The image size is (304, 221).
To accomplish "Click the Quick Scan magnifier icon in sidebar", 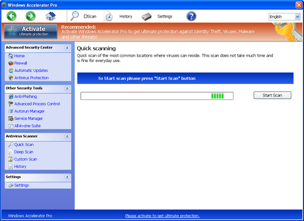I will coord(11,145).
